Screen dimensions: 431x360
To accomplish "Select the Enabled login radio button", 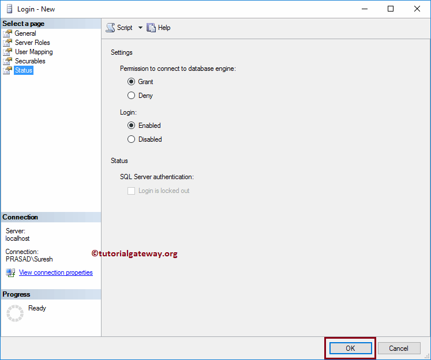I will pos(131,126).
